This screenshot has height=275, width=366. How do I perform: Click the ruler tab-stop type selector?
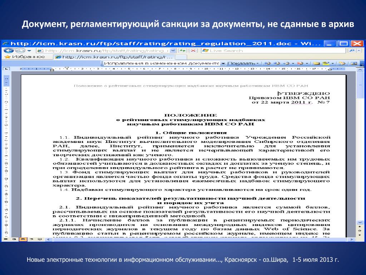6,69
